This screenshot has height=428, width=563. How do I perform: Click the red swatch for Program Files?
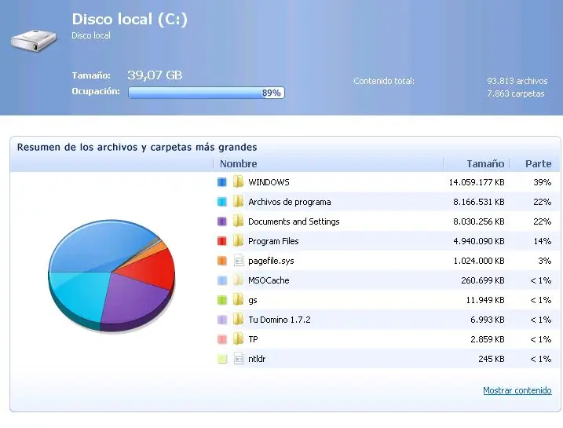click(222, 241)
